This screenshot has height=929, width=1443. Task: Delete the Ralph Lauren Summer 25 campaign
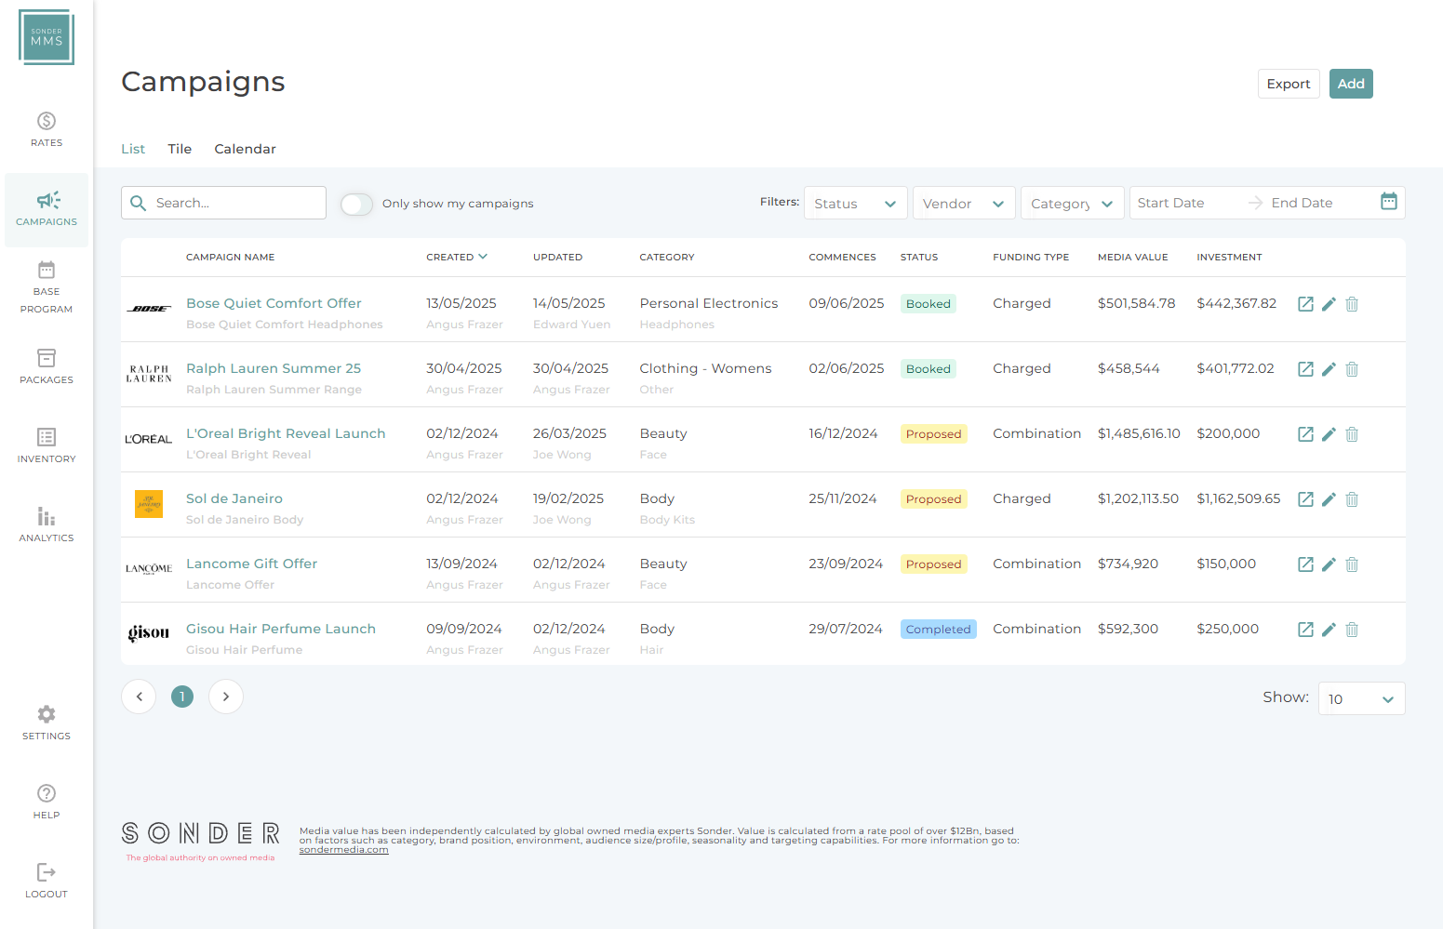point(1352,369)
